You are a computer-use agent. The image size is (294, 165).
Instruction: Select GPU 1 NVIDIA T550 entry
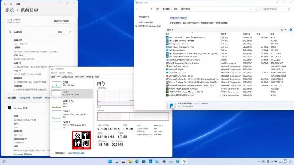(x=71, y=125)
